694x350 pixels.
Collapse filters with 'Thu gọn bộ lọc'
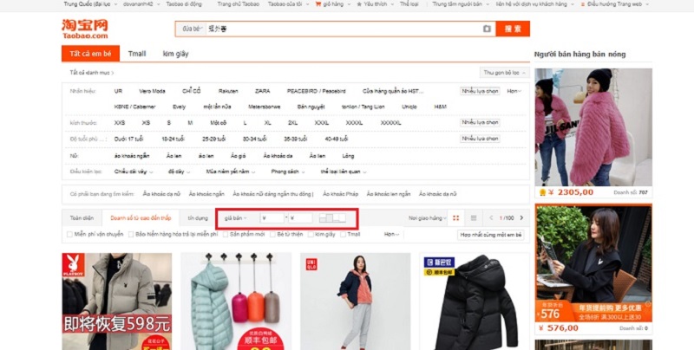505,73
